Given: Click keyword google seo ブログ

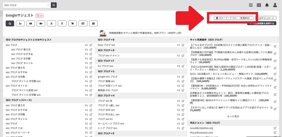Looking at the screenshot, I should point(107,77).
